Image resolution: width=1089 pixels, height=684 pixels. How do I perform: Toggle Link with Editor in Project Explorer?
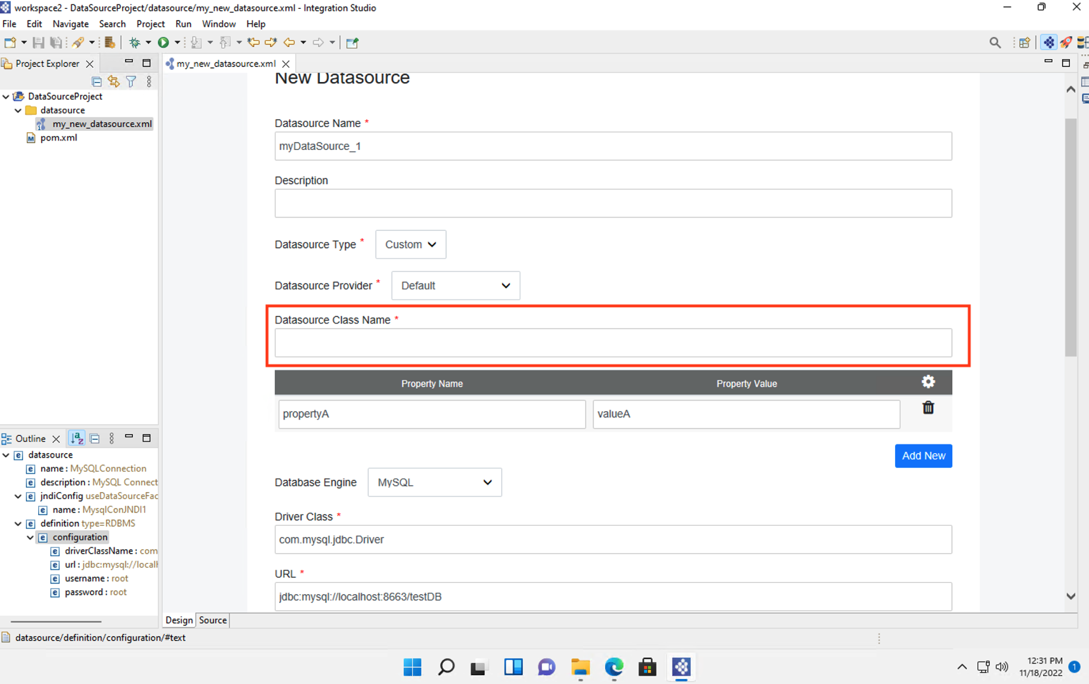(113, 81)
